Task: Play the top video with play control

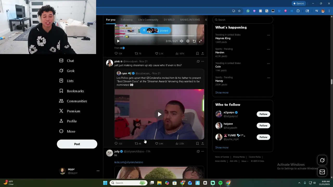Action: pyautogui.click(x=118, y=41)
